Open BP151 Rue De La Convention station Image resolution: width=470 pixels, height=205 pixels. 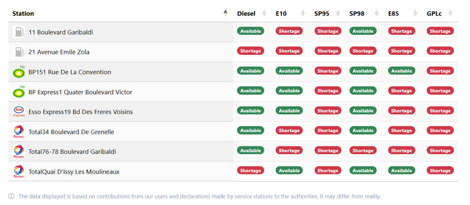coord(69,72)
